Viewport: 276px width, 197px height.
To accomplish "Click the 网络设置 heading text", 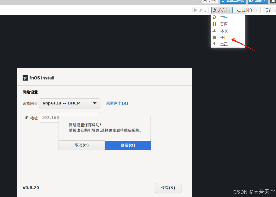I will click(x=30, y=92).
